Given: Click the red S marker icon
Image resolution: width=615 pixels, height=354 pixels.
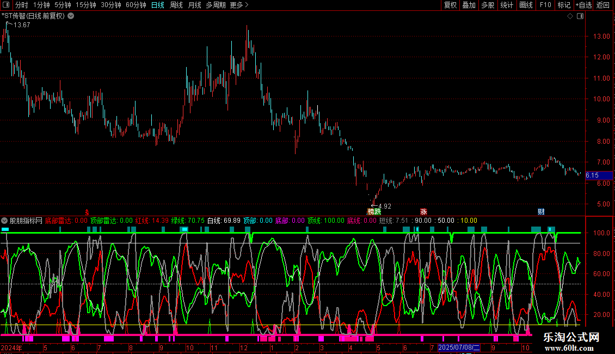Looking at the screenshot, I should click(x=87, y=212).
